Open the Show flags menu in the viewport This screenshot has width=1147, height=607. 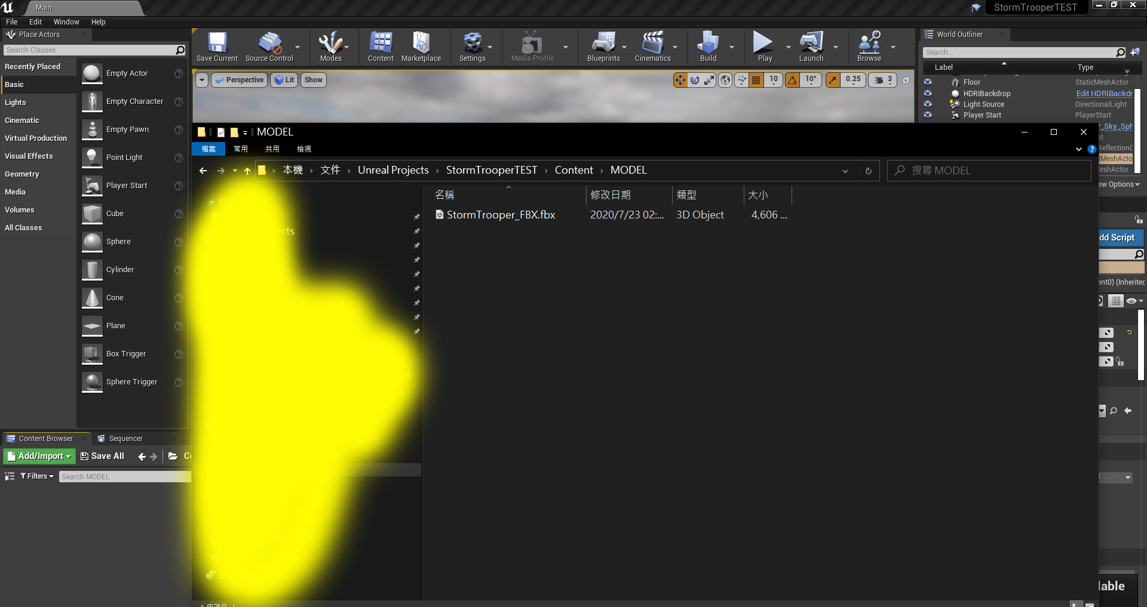click(313, 80)
